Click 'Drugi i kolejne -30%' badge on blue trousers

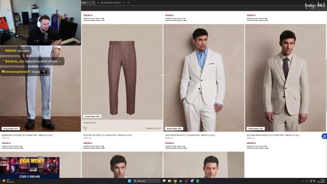pyautogui.click(x=11, y=129)
